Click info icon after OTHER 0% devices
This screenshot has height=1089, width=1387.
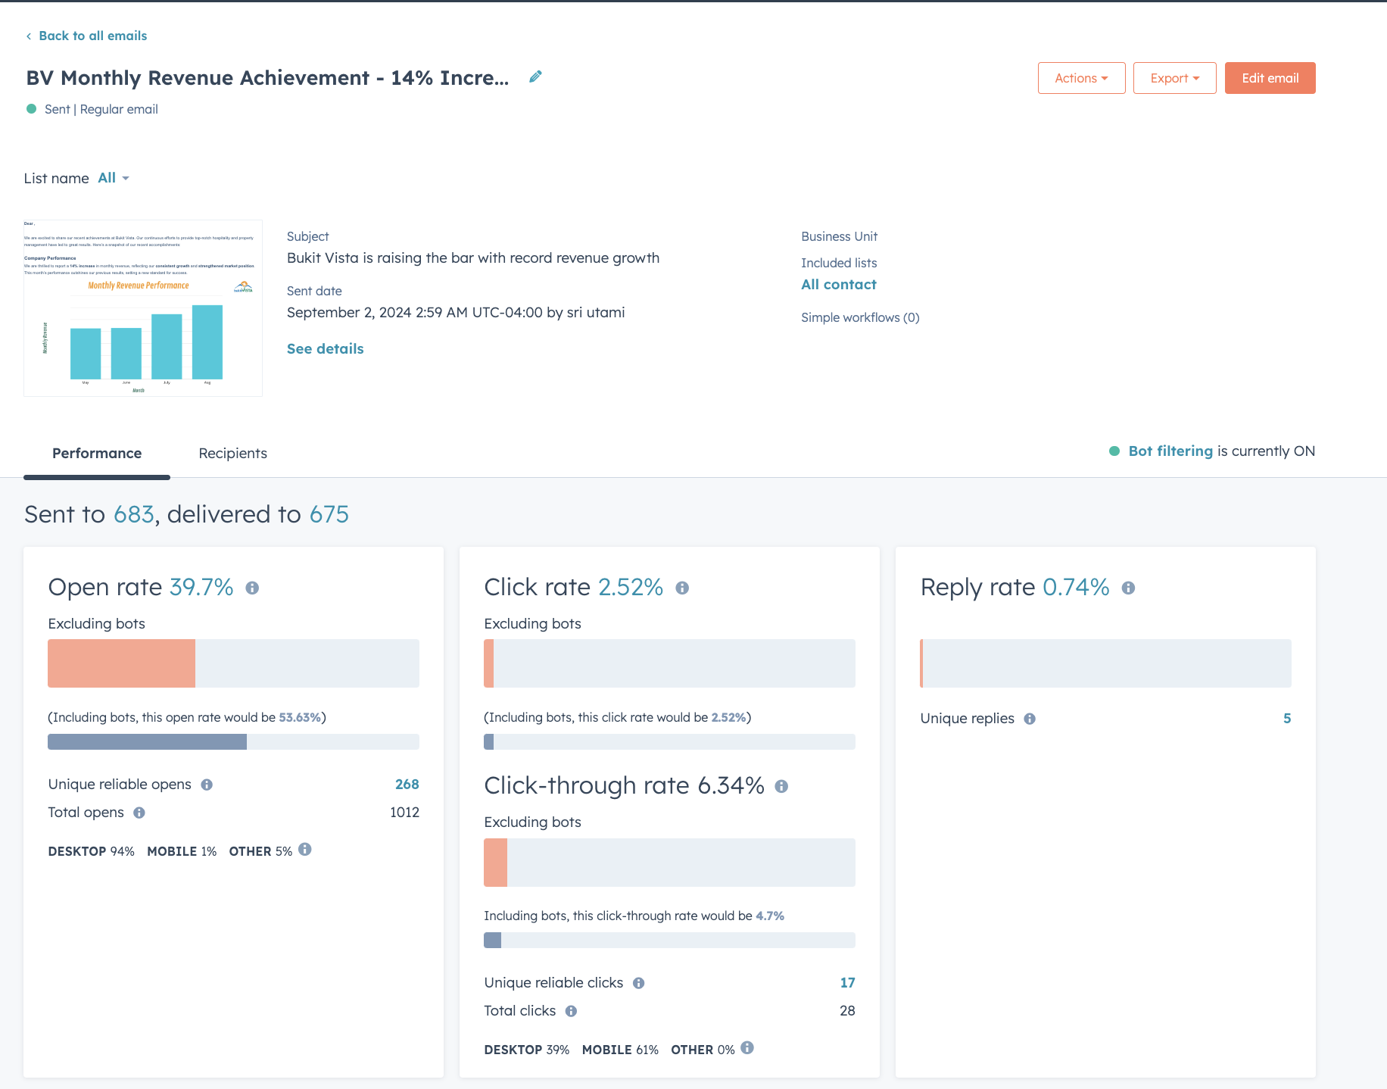click(747, 1048)
